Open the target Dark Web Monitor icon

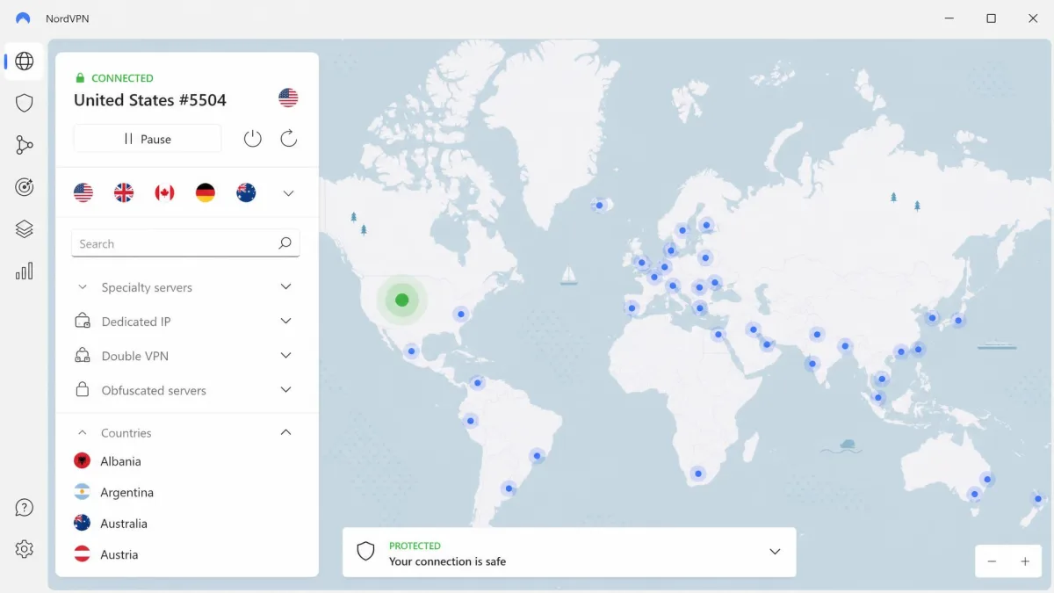click(x=25, y=187)
